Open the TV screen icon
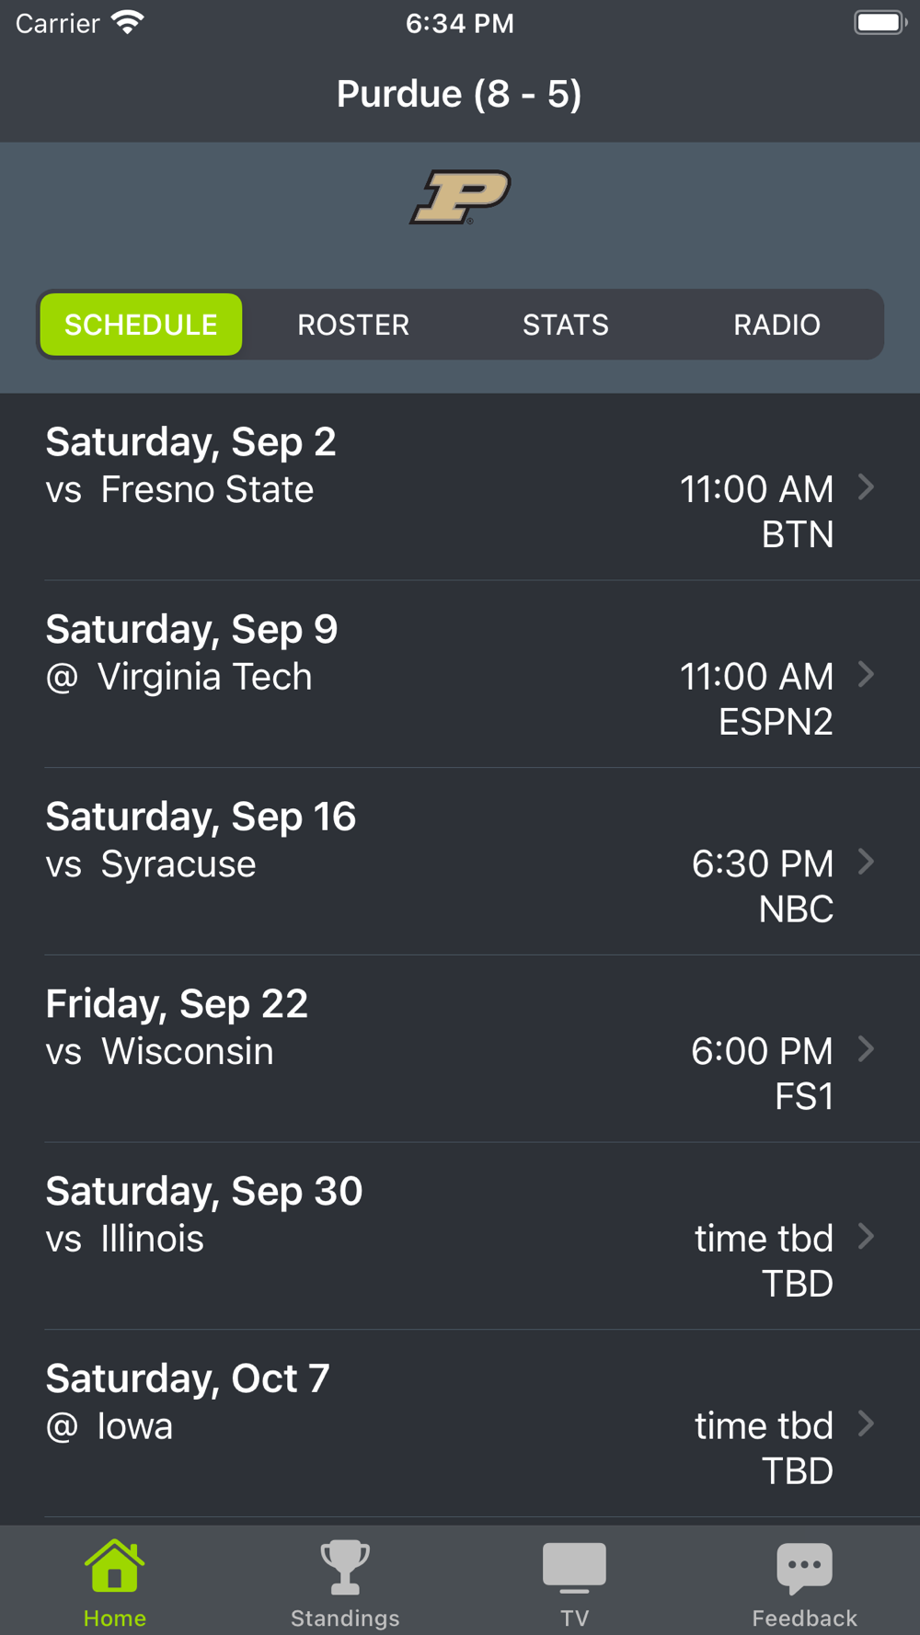Image resolution: width=920 pixels, height=1635 pixels. pyautogui.click(x=574, y=1567)
